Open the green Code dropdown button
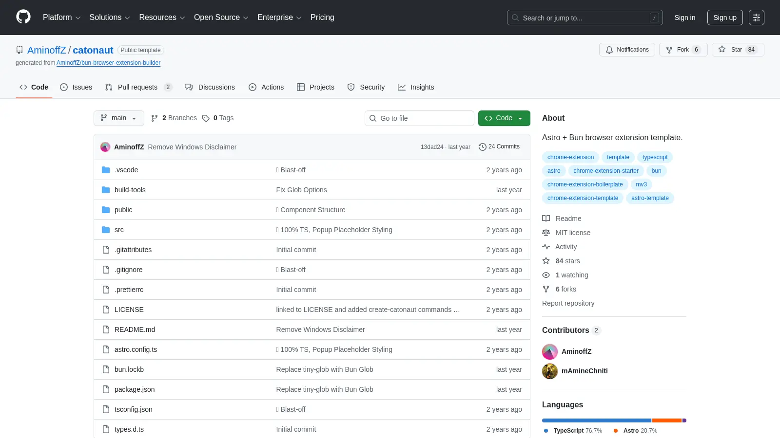780x438 pixels. point(504,118)
